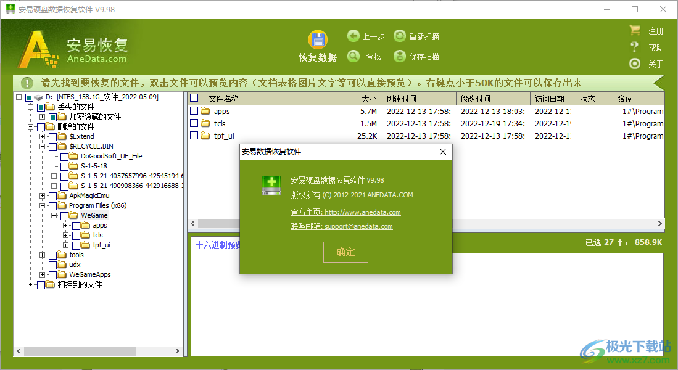Click file list scrollbar right arrow
The image size is (678, 370).
tap(660, 223)
